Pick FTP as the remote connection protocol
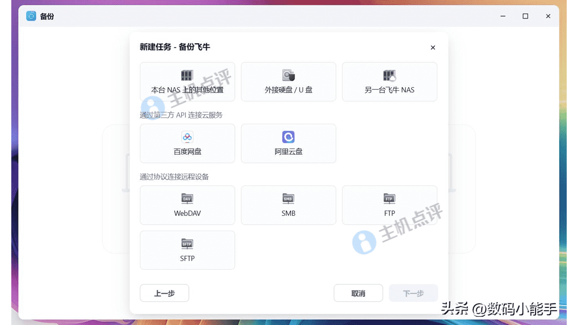578x325 pixels. (389, 205)
